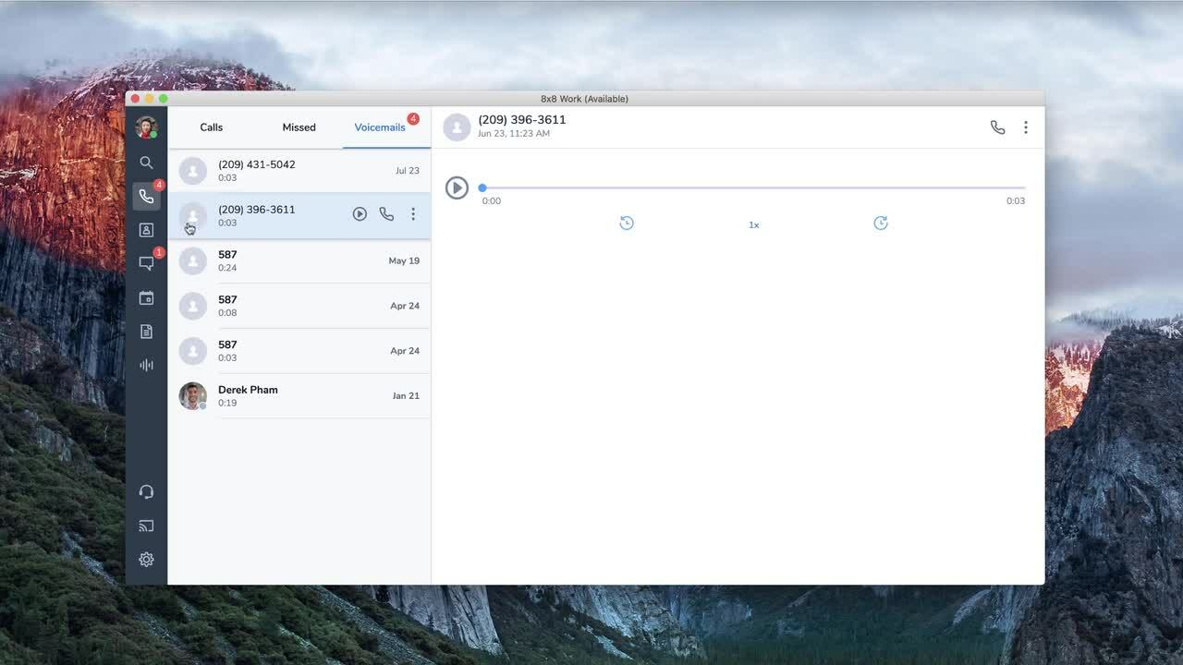The height and width of the screenshot is (665, 1183).
Task: Open the settings gear icon
Action: (146, 560)
